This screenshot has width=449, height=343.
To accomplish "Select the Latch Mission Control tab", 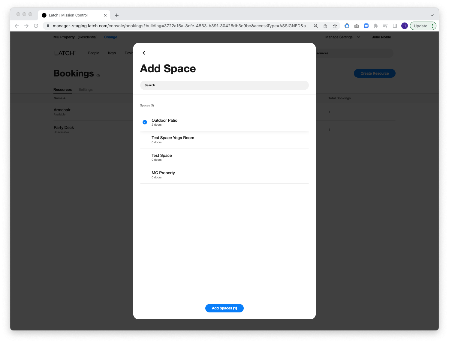I will 74,15.
